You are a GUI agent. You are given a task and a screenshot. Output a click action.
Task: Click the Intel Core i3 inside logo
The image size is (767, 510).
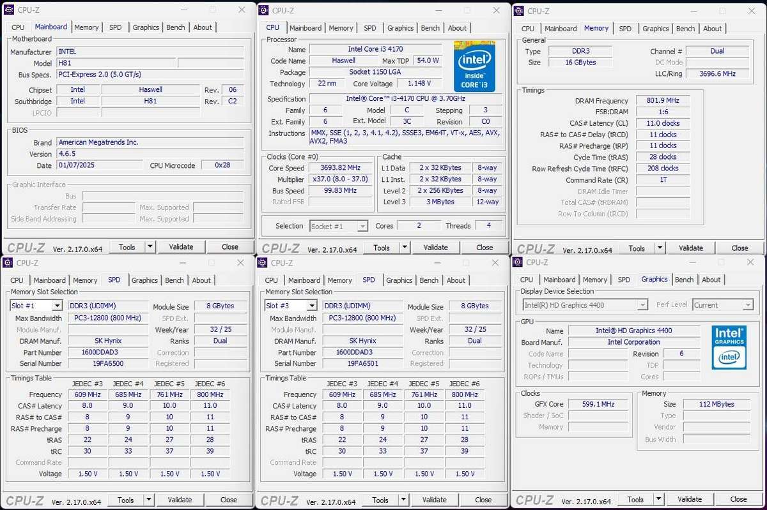point(474,66)
